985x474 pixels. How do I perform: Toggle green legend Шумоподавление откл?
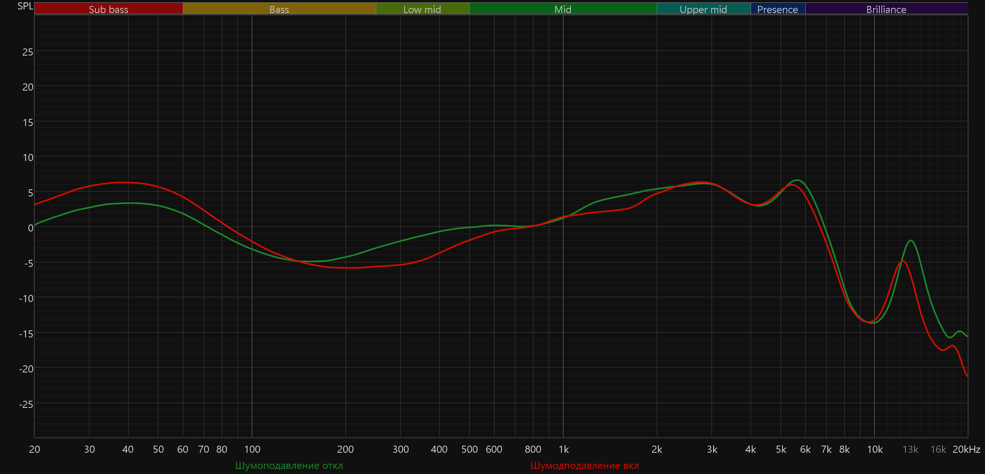289,465
